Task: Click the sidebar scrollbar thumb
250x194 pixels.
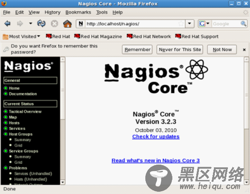Action: (63, 90)
